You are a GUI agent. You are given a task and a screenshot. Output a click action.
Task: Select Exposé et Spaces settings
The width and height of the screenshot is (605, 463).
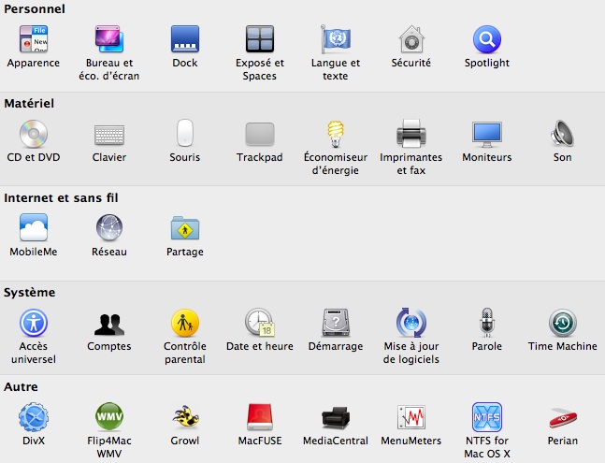click(x=260, y=39)
